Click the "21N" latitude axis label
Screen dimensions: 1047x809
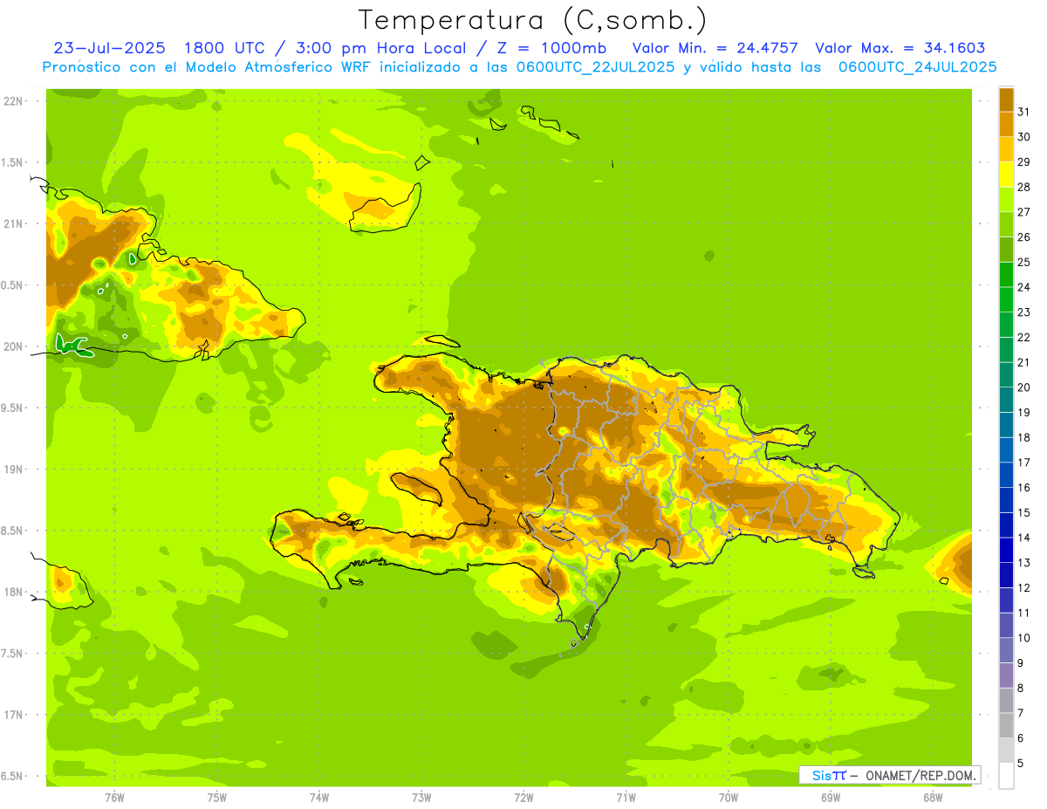pyautogui.click(x=13, y=223)
